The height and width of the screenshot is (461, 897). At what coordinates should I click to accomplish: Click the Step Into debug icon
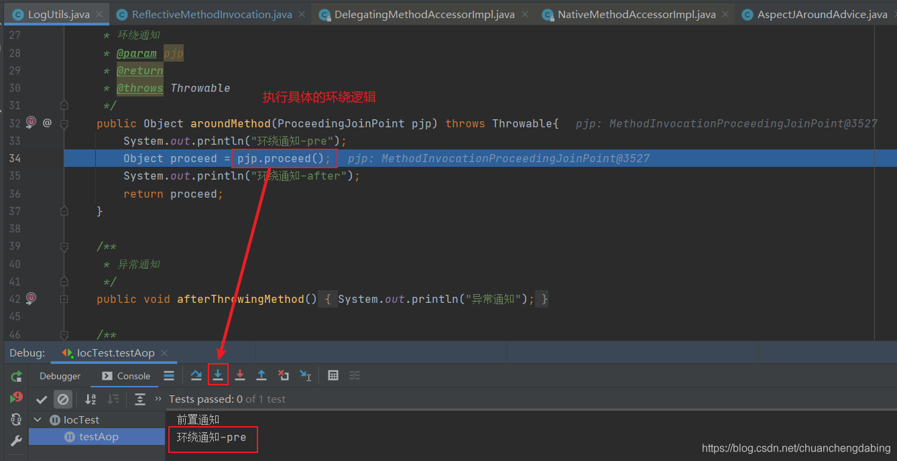(x=218, y=376)
